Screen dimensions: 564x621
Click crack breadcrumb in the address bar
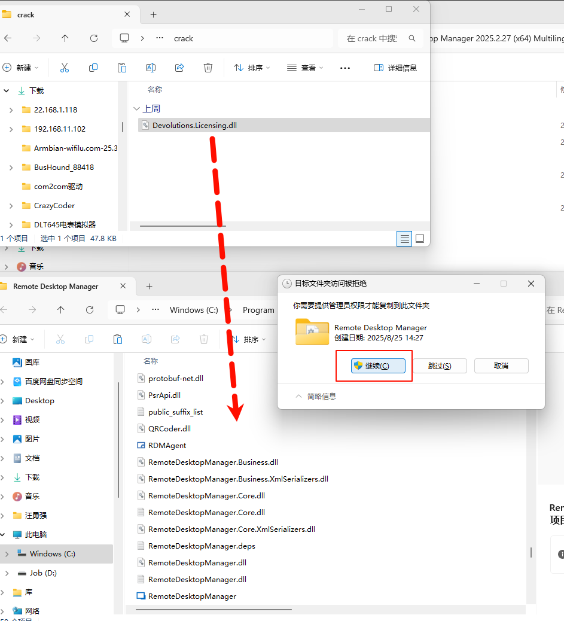pyautogui.click(x=184, y=38)
